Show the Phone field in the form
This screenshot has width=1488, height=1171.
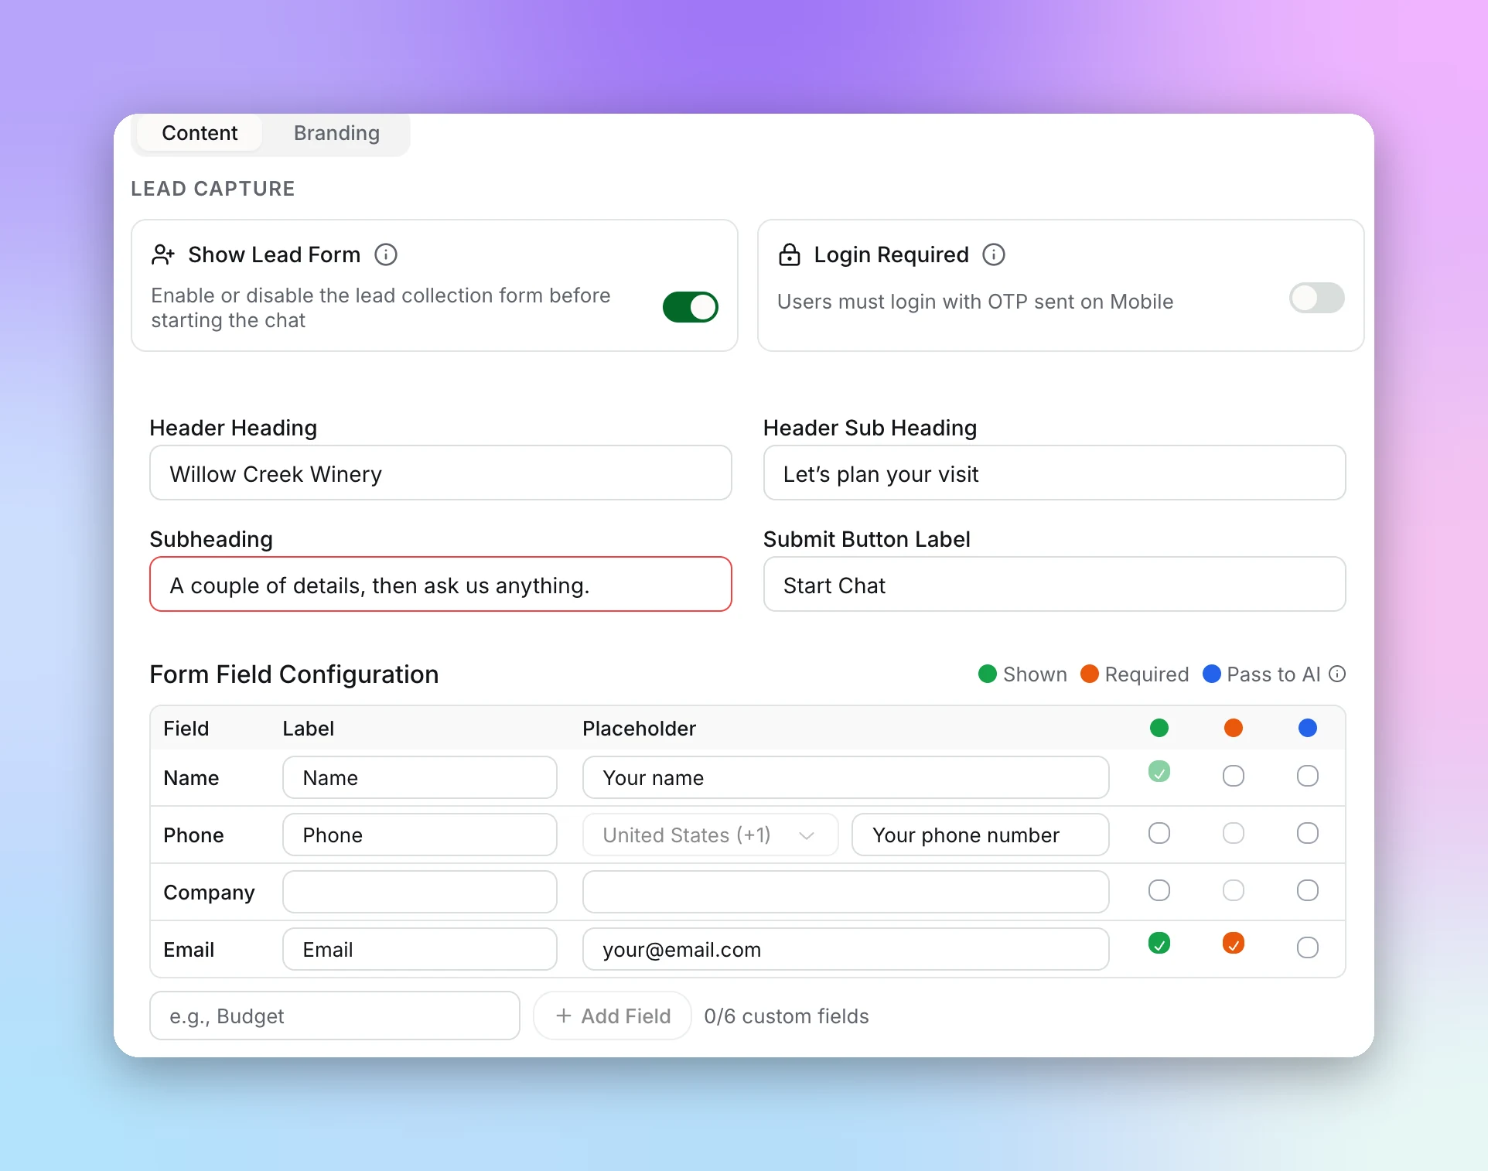pyautogui.click(x=1159, y=833)
